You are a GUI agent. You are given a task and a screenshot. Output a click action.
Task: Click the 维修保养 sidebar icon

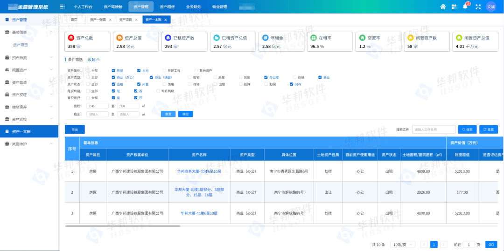point(7,107)
